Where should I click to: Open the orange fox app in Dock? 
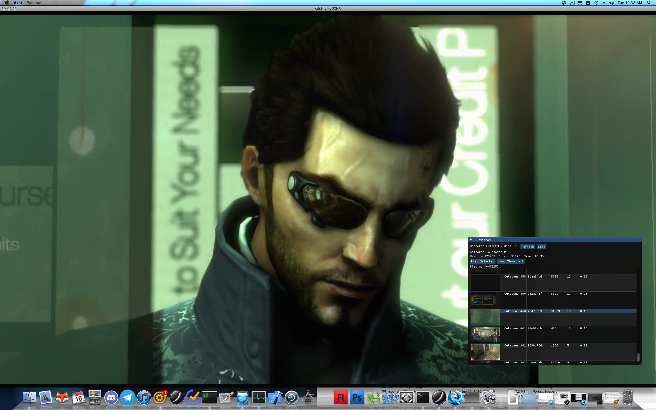(x=62, y=398)
